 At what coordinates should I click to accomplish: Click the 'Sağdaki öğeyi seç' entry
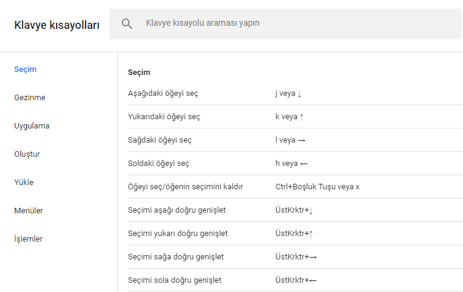coord(160,140)
